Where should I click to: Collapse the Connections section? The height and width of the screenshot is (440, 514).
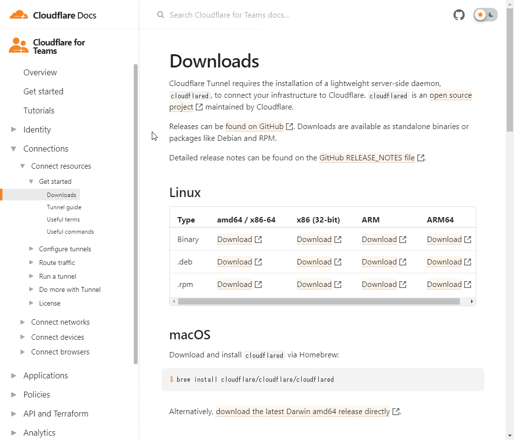pyautogui.click(x=14, y=149)
